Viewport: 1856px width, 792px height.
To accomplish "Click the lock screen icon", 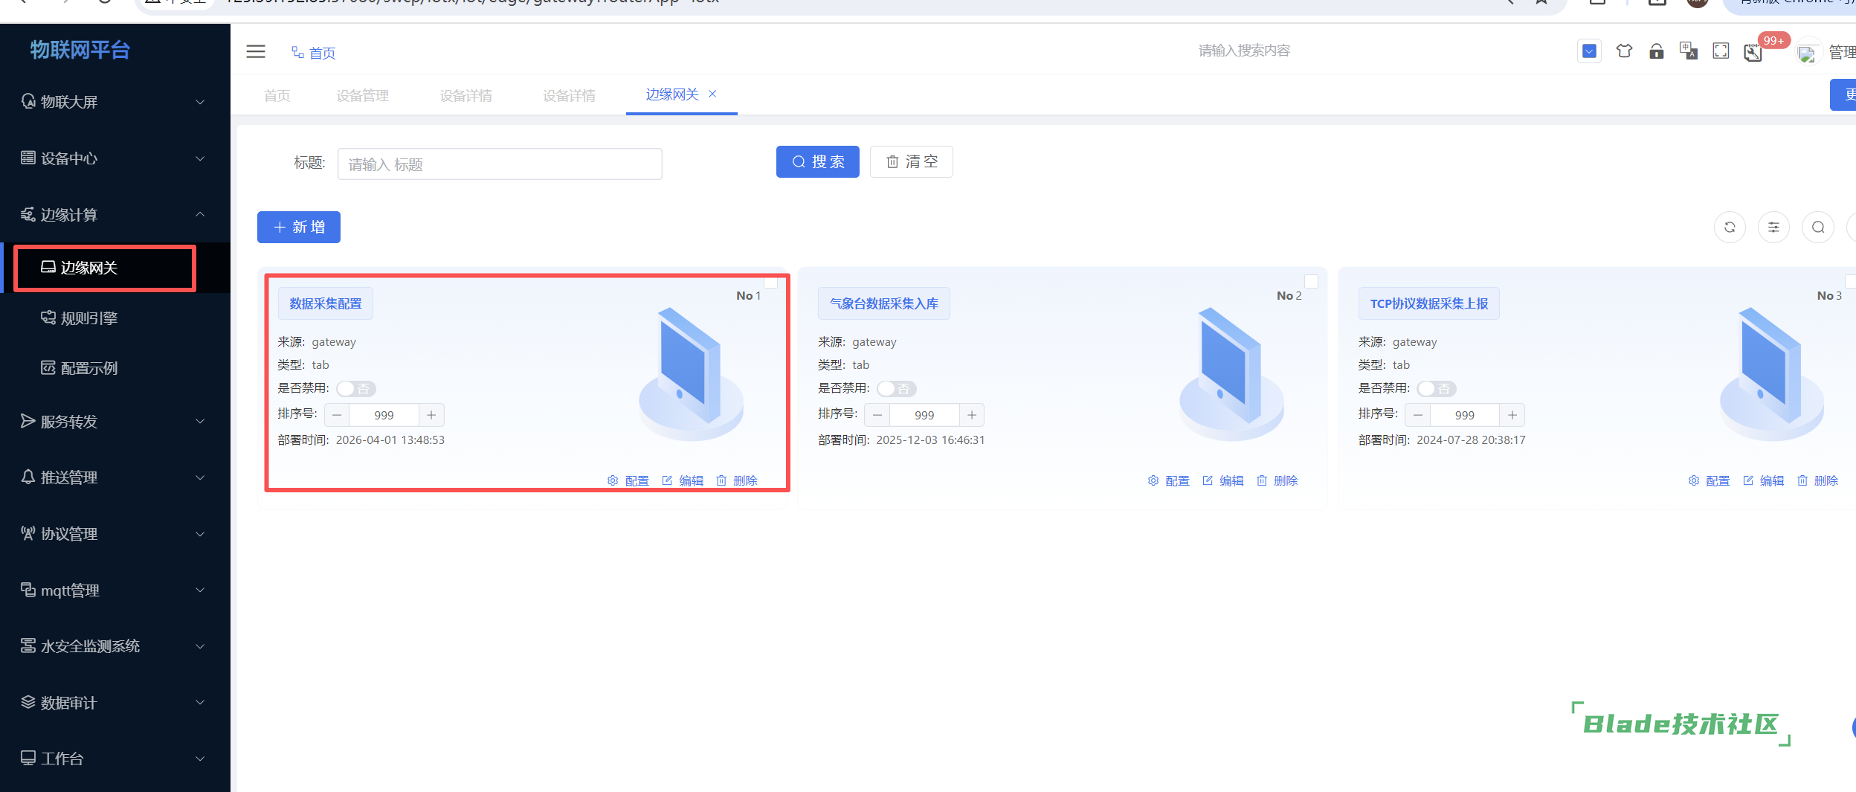I will (x=1656, y=51).
